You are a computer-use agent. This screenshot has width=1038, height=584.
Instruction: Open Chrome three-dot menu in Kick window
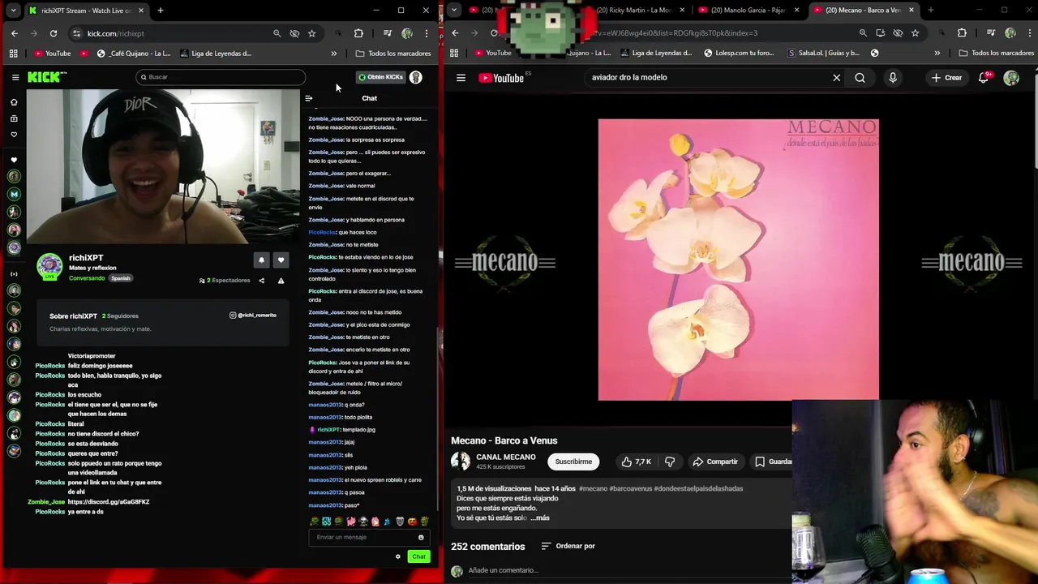point(427,33)
